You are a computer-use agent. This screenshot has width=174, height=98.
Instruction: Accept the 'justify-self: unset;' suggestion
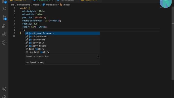[62, 33]
